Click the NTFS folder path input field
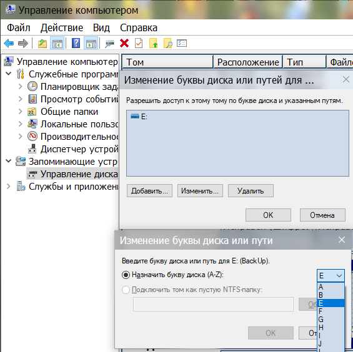This screenshot has height=352, width=353. [213, 305]
